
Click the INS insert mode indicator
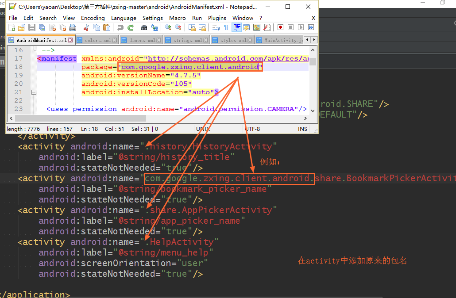tap(302, 129)
